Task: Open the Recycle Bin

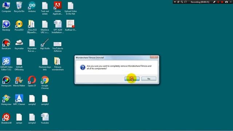Action: click(19, 7)
